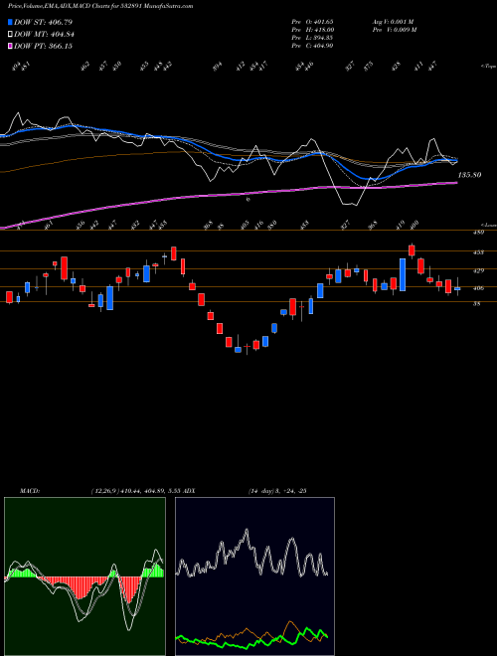Click the blue DOW ST legend swatch

[10, 22]
